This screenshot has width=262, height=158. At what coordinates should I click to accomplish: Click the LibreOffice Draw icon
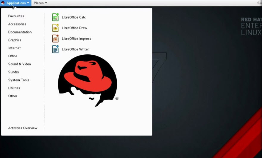(x=55, y=28)
